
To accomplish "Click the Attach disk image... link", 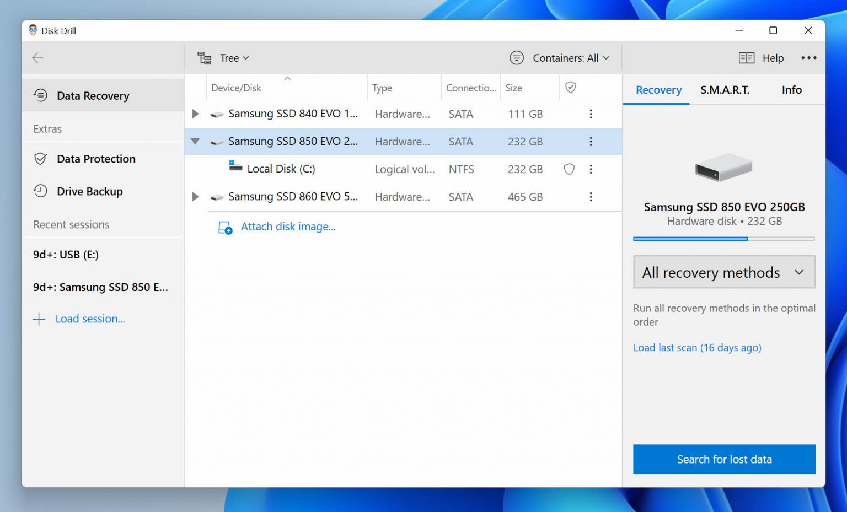I will [288, 227].
